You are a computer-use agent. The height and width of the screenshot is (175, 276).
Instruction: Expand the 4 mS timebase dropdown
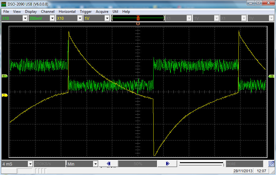coord(30,164)
